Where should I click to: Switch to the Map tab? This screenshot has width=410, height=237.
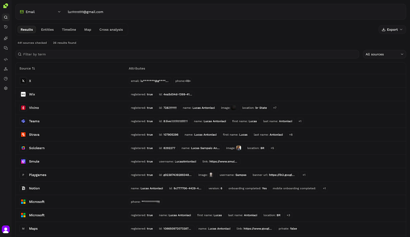pyautogui.click(x=88, y=30)
